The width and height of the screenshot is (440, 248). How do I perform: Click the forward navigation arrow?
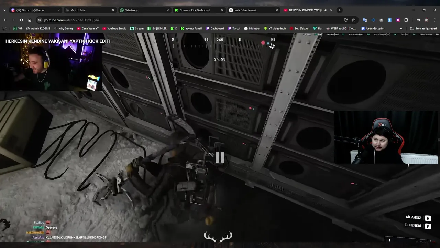tap(13, 20)
